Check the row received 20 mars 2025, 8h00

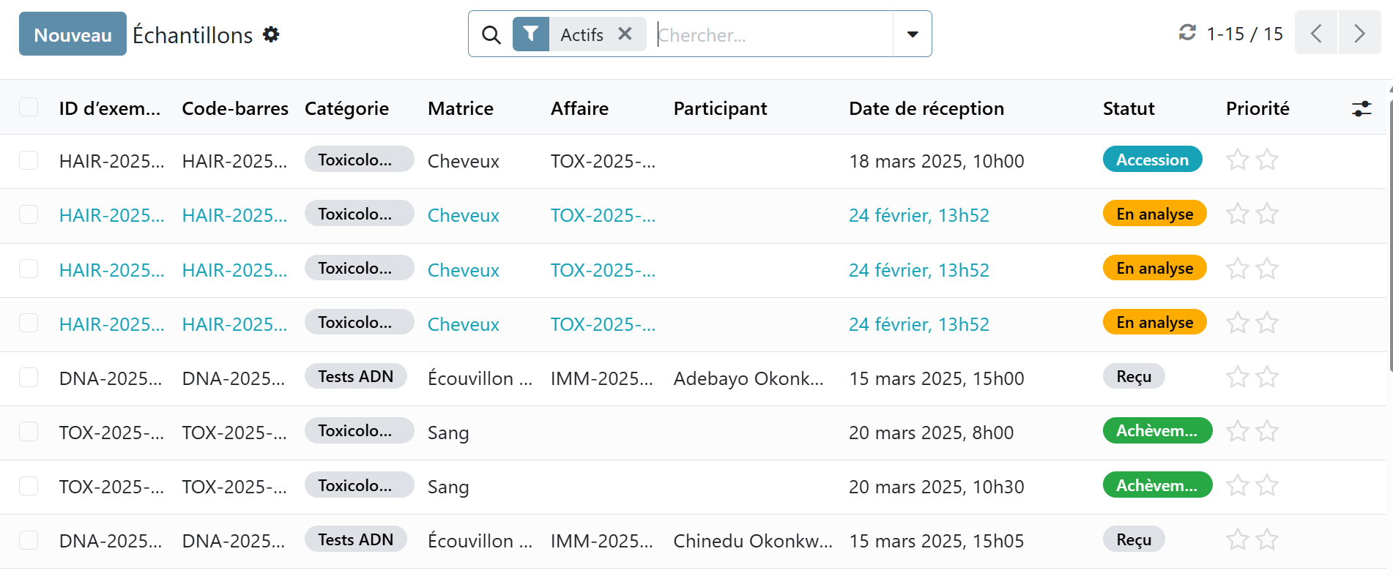[x=29, y=432]
